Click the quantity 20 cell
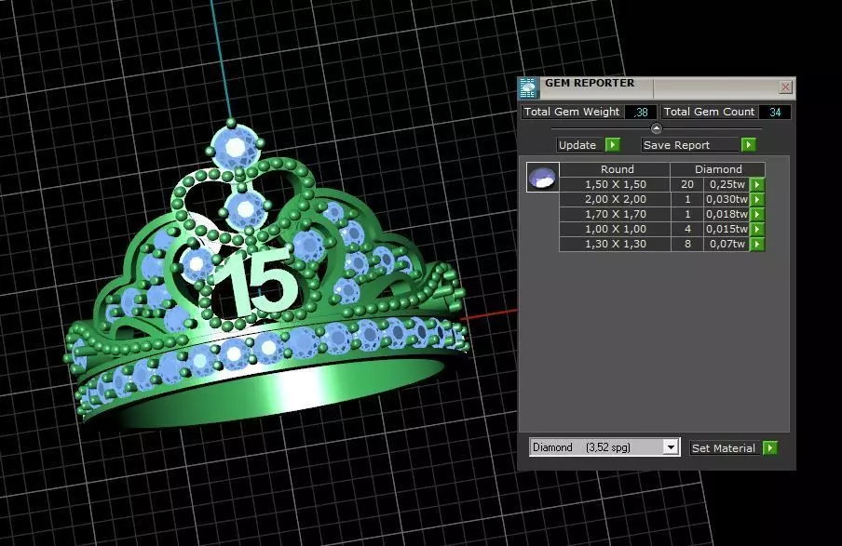This screenshot has height=546, width=842. (x=686, y=184)
